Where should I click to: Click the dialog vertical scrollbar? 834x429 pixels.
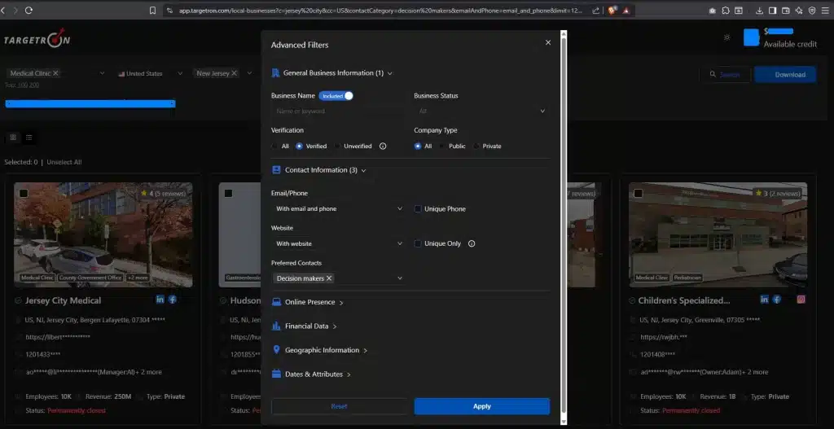pyautogui.click(x=564, y=227)
